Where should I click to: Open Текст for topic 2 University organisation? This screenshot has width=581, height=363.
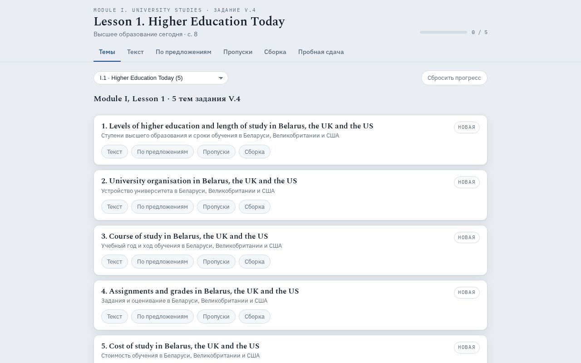(x=114, y=206)
